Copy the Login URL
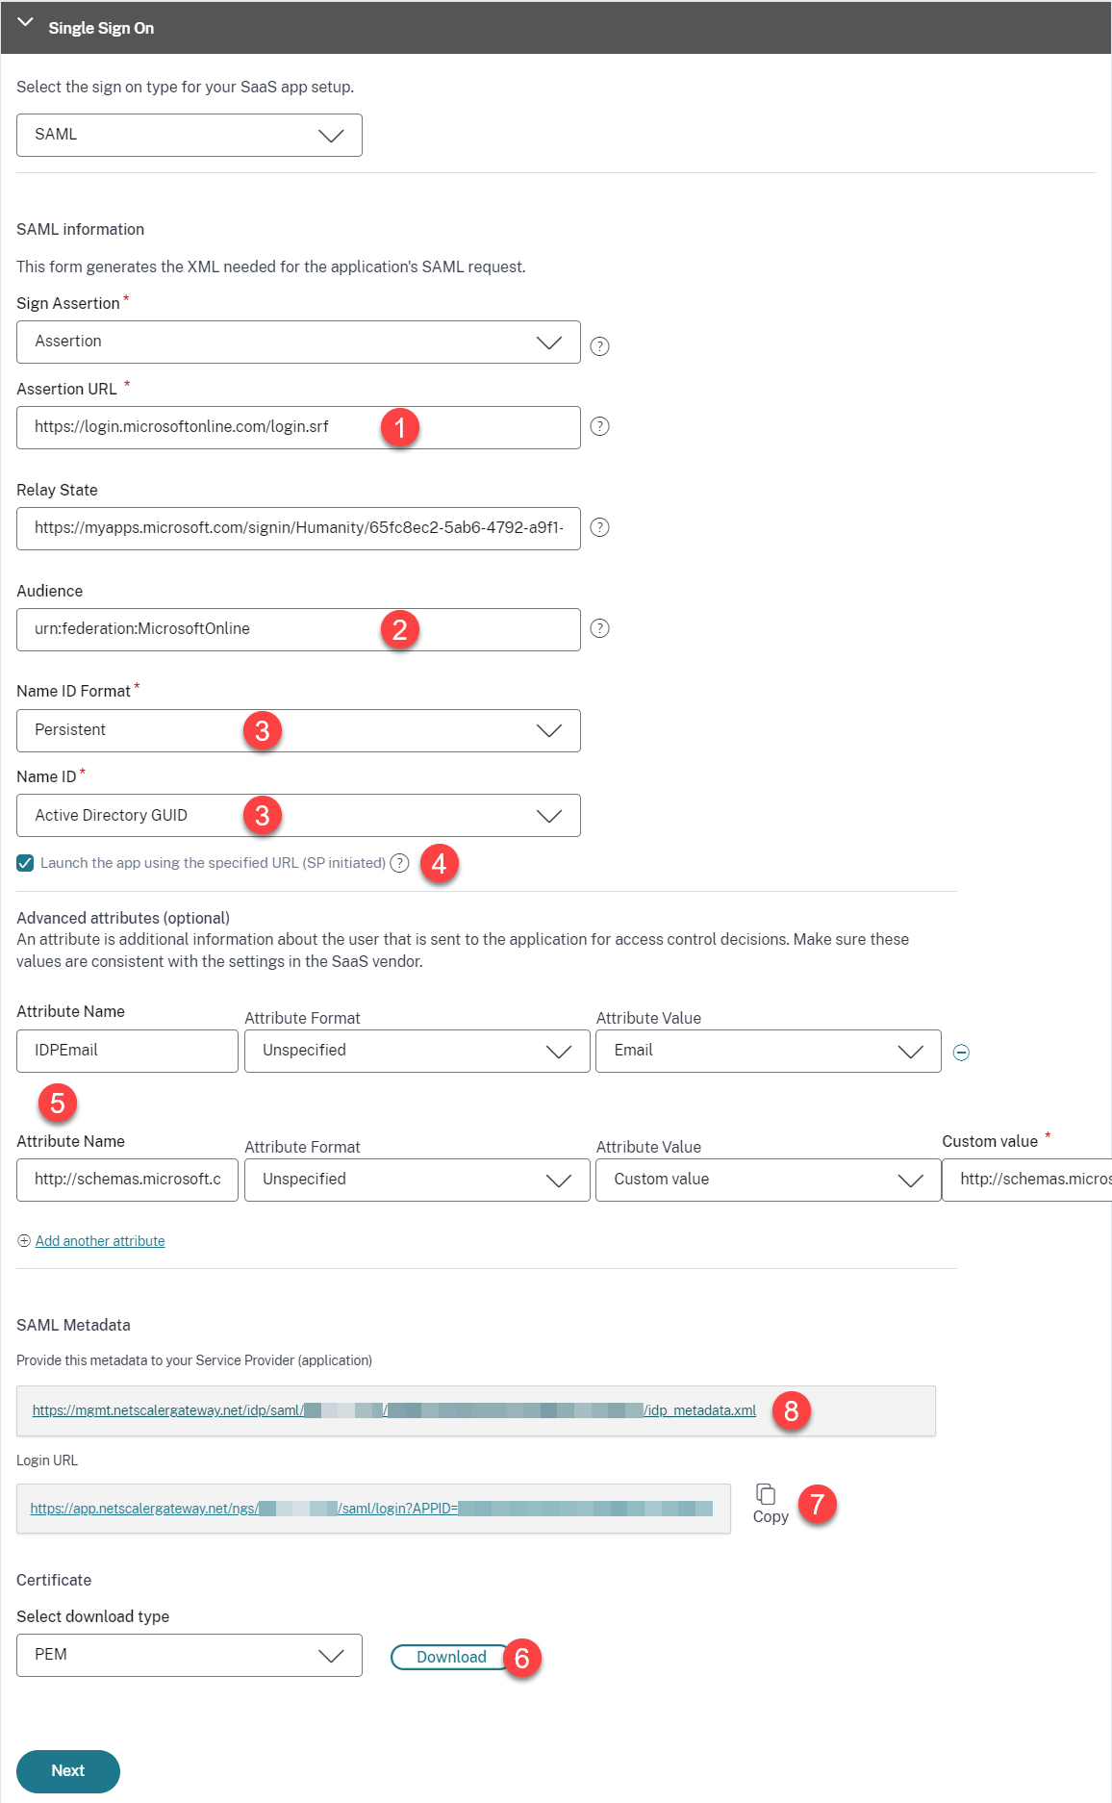The image size is (1112, 1803). click(x=770, y=1503)
